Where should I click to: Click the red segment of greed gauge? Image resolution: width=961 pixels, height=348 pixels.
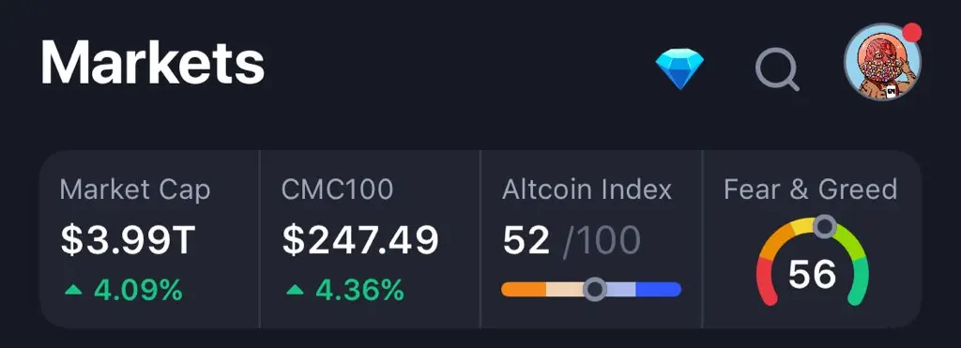point(766,281)
